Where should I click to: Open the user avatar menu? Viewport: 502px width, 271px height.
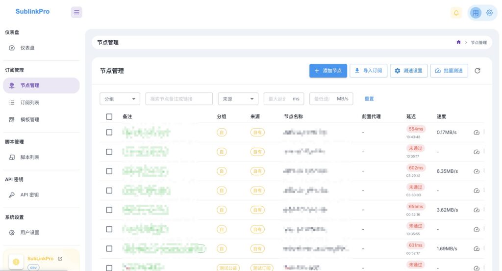pos(476,13)
